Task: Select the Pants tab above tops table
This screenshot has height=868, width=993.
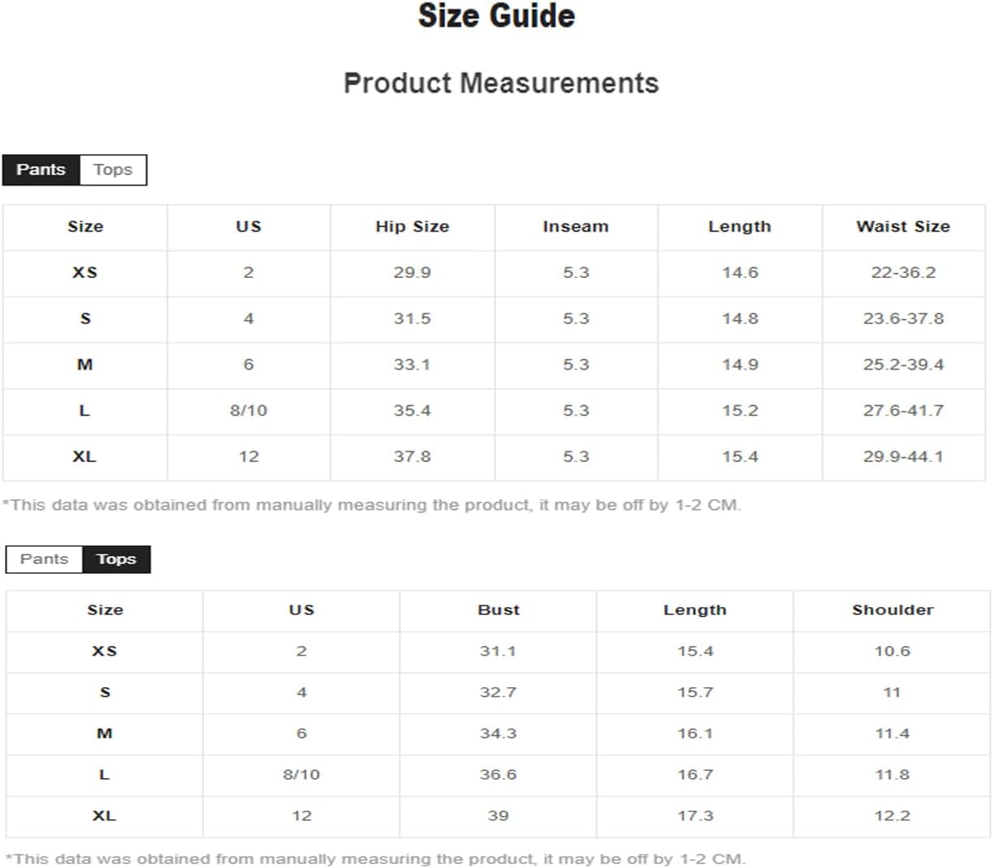Action: (45, 558)
